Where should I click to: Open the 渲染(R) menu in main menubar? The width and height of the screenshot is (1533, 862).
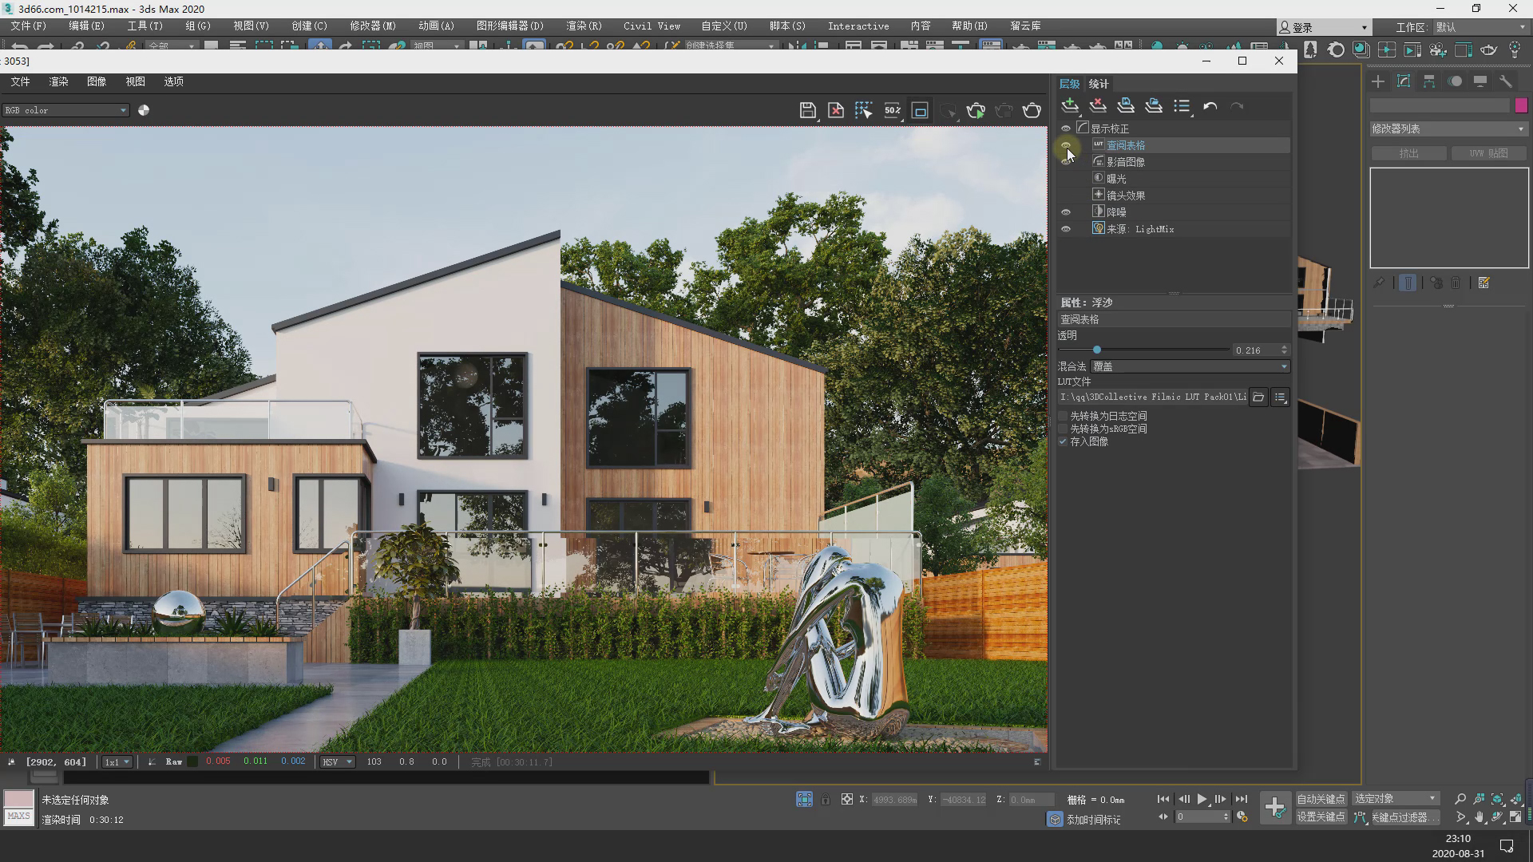coord(584,26)
